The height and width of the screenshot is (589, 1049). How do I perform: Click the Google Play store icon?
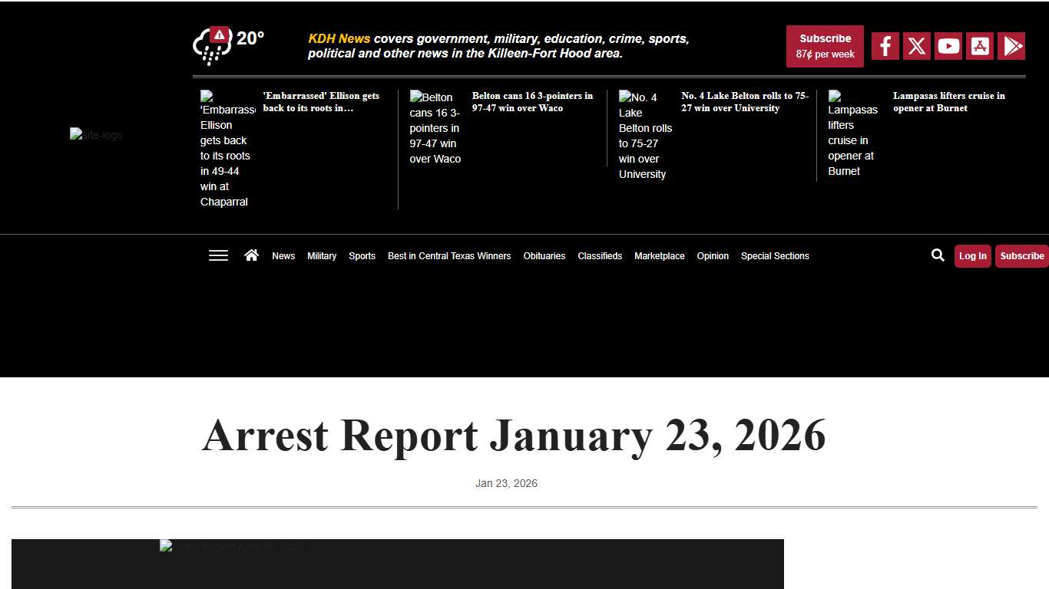pyautogui.click(x=1011, y=46)
